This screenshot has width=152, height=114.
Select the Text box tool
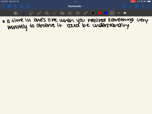(78, 13)
